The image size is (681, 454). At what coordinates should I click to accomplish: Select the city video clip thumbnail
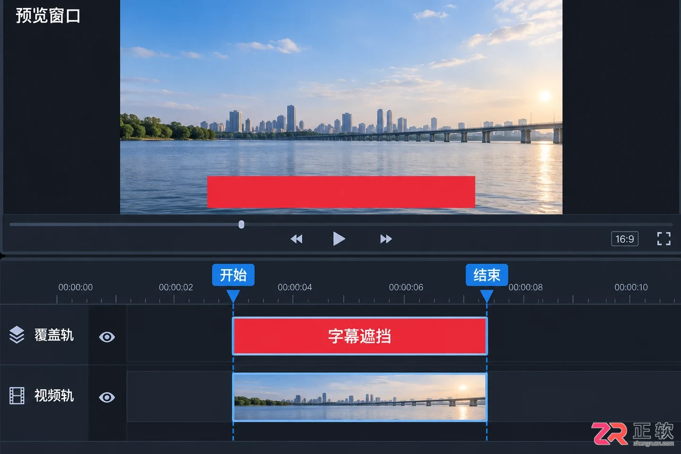(360, 397)
